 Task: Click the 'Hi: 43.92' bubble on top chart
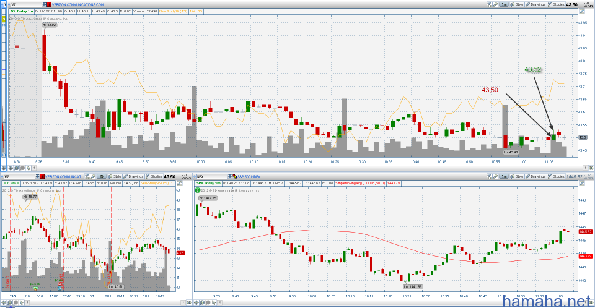click(x=50, y=25)
